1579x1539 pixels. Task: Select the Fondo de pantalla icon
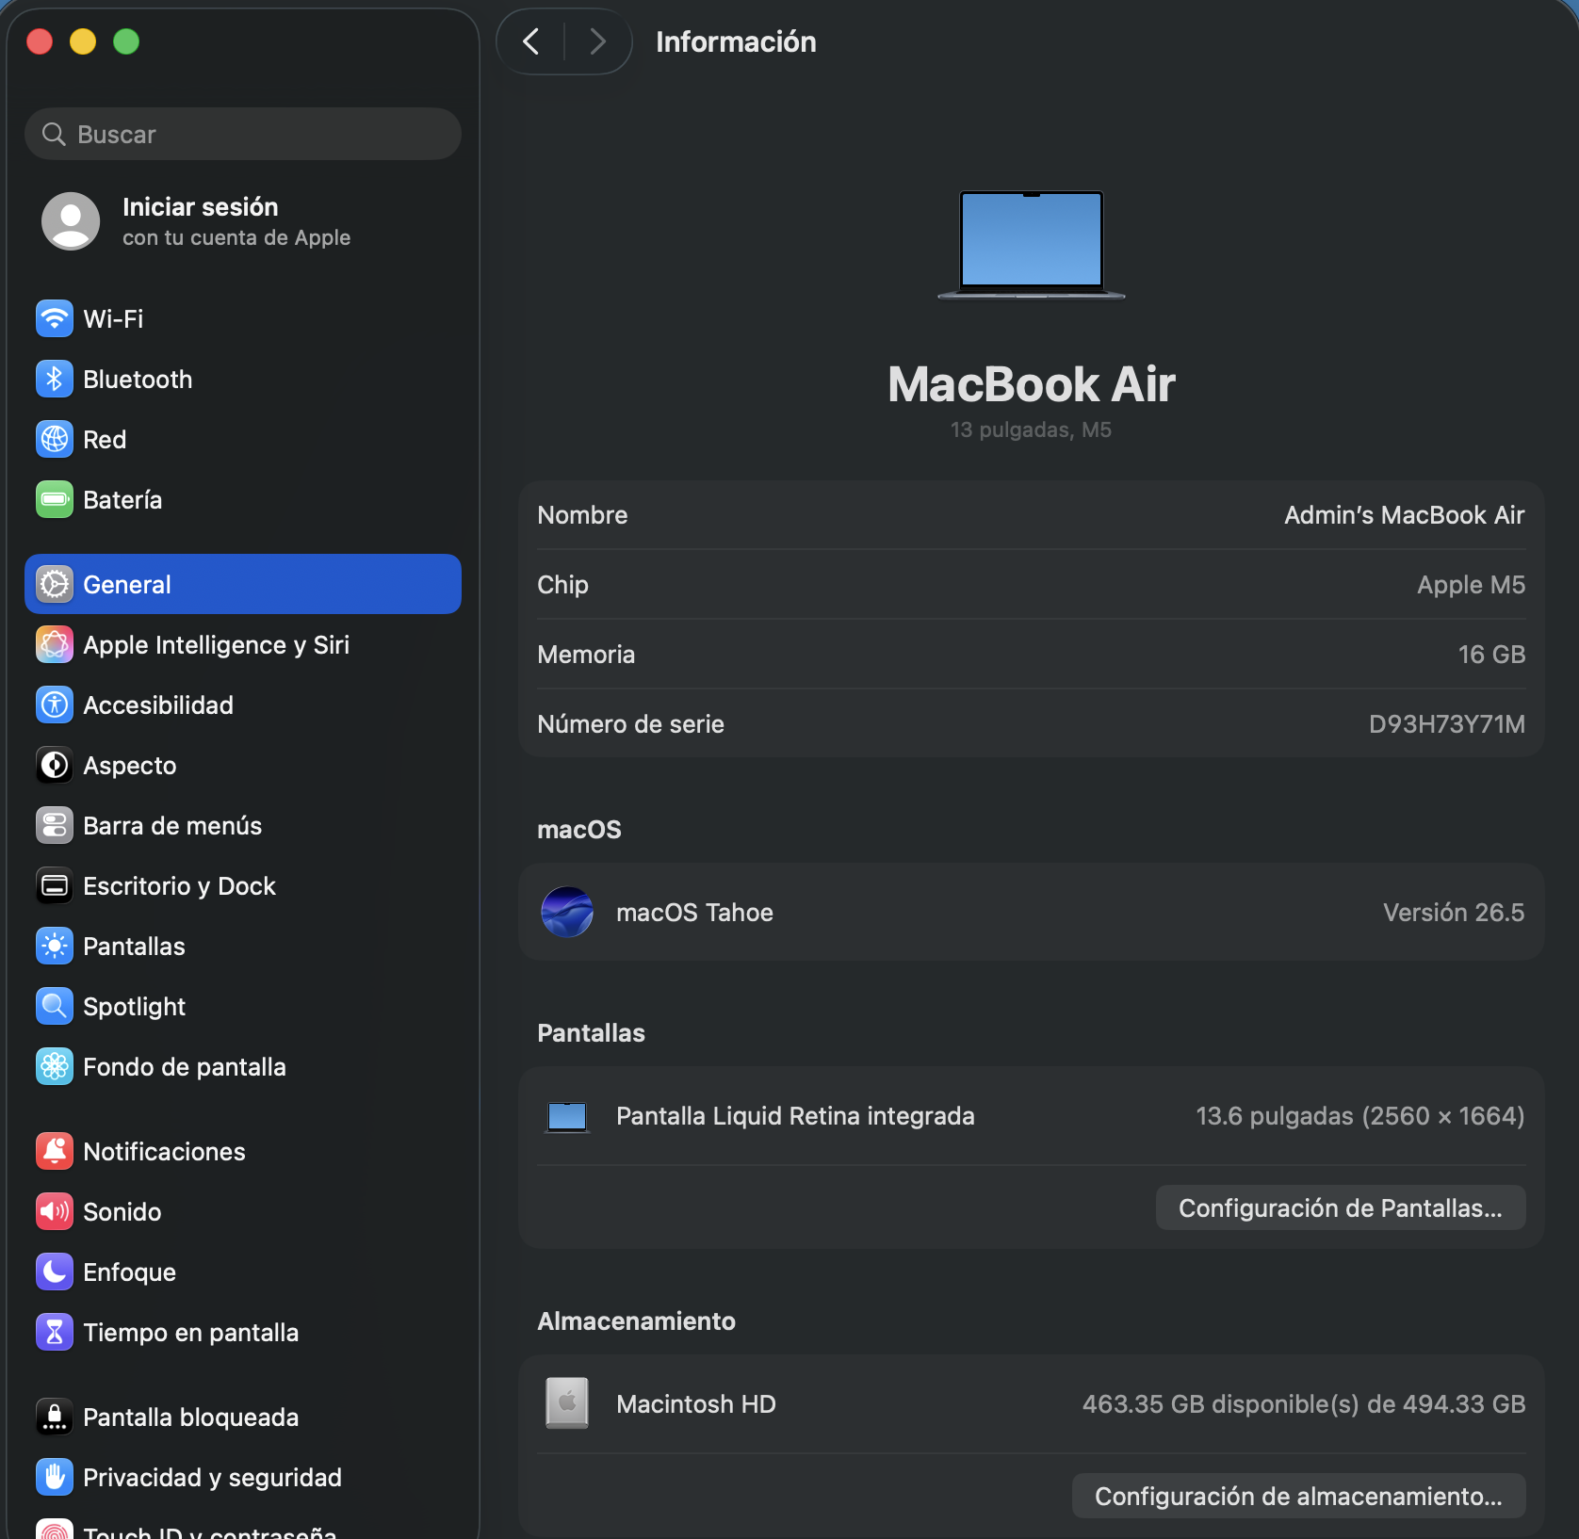pos(55,1066)
